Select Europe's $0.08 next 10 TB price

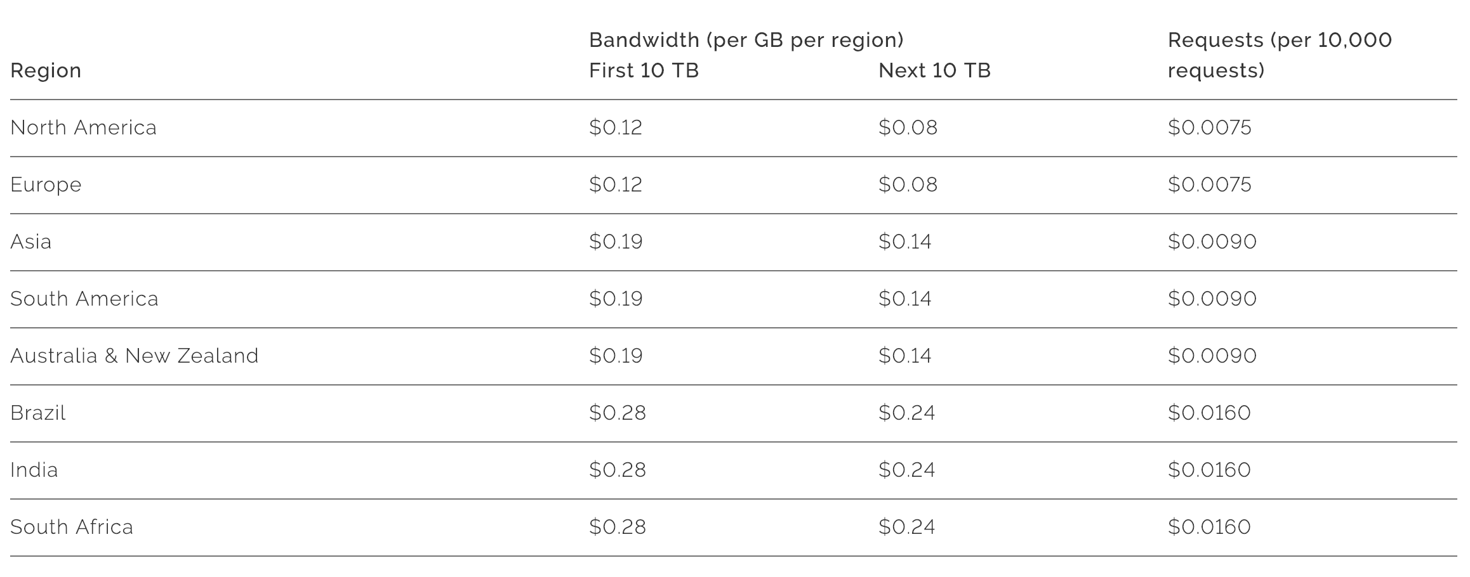click(908, 185)
